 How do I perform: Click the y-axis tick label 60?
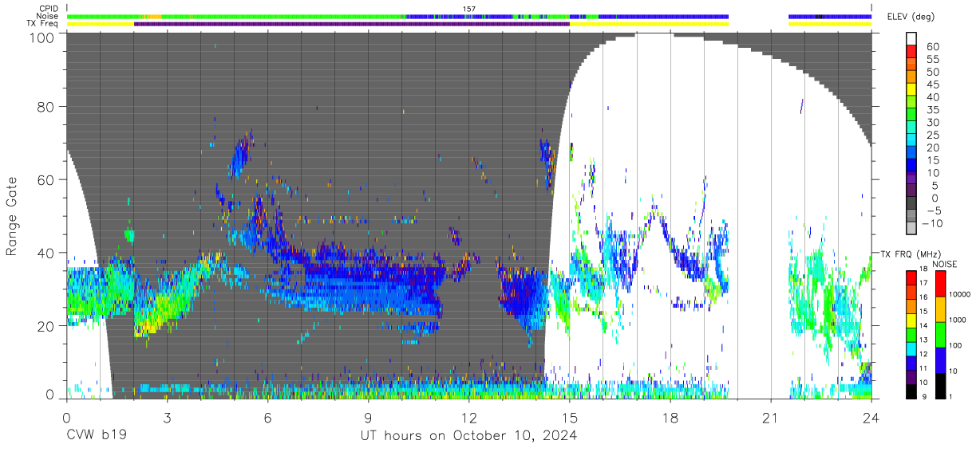[45, 179]
